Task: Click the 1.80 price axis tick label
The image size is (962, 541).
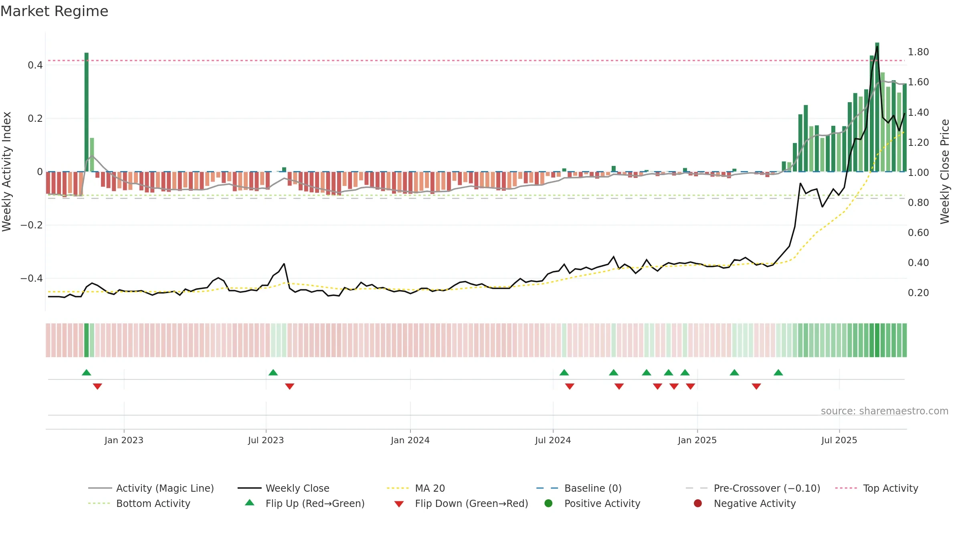Action: [918, 52]
